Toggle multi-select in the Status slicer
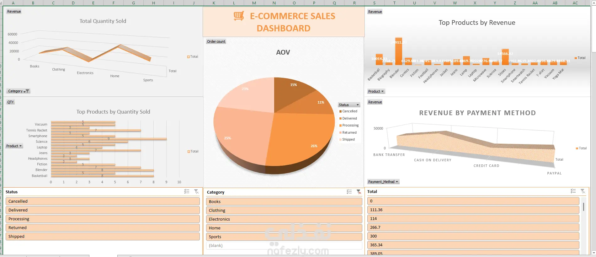596x257 pixels. 187,191
